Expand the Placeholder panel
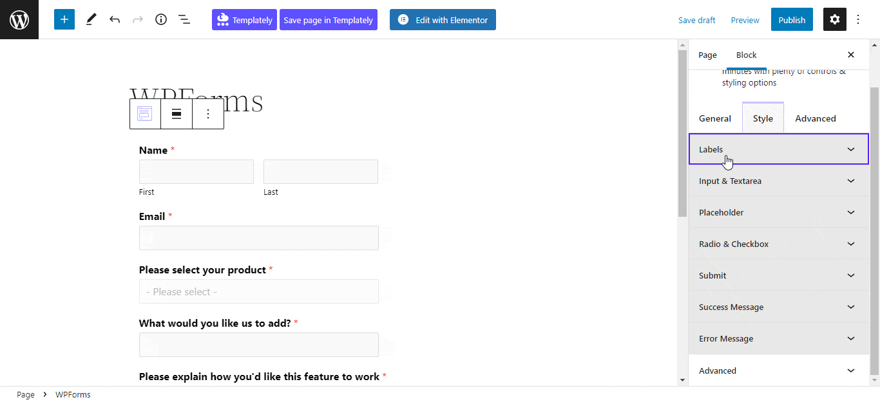This screenshot has height=402, width=880. (x=779, y=212)
